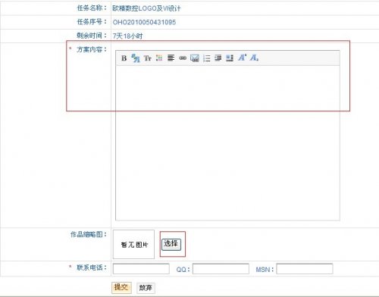Click the 放弃 button to cancel
Image resolution: width=379 pixels, height=297 pixels.
coord(146,288)
